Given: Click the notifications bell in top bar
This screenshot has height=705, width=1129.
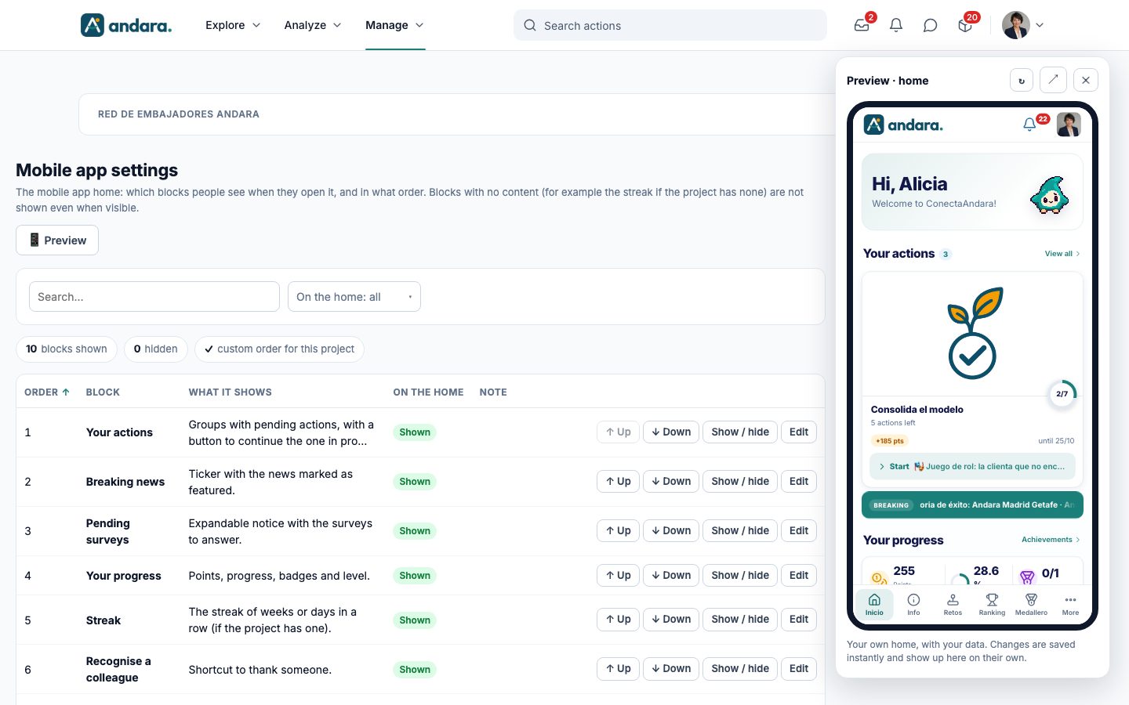Looking at the screenshot, I should [896, 25].
